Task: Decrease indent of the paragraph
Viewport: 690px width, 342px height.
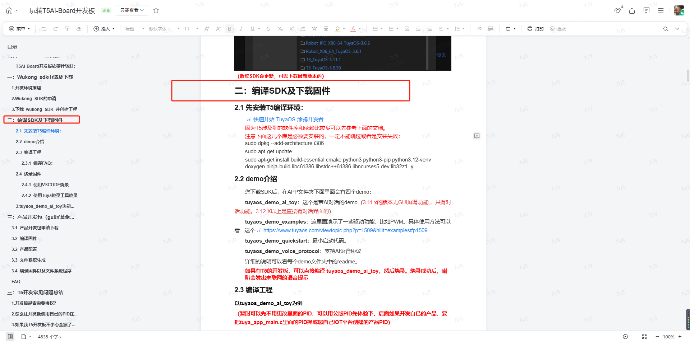Action: click(x=418, y=29)
